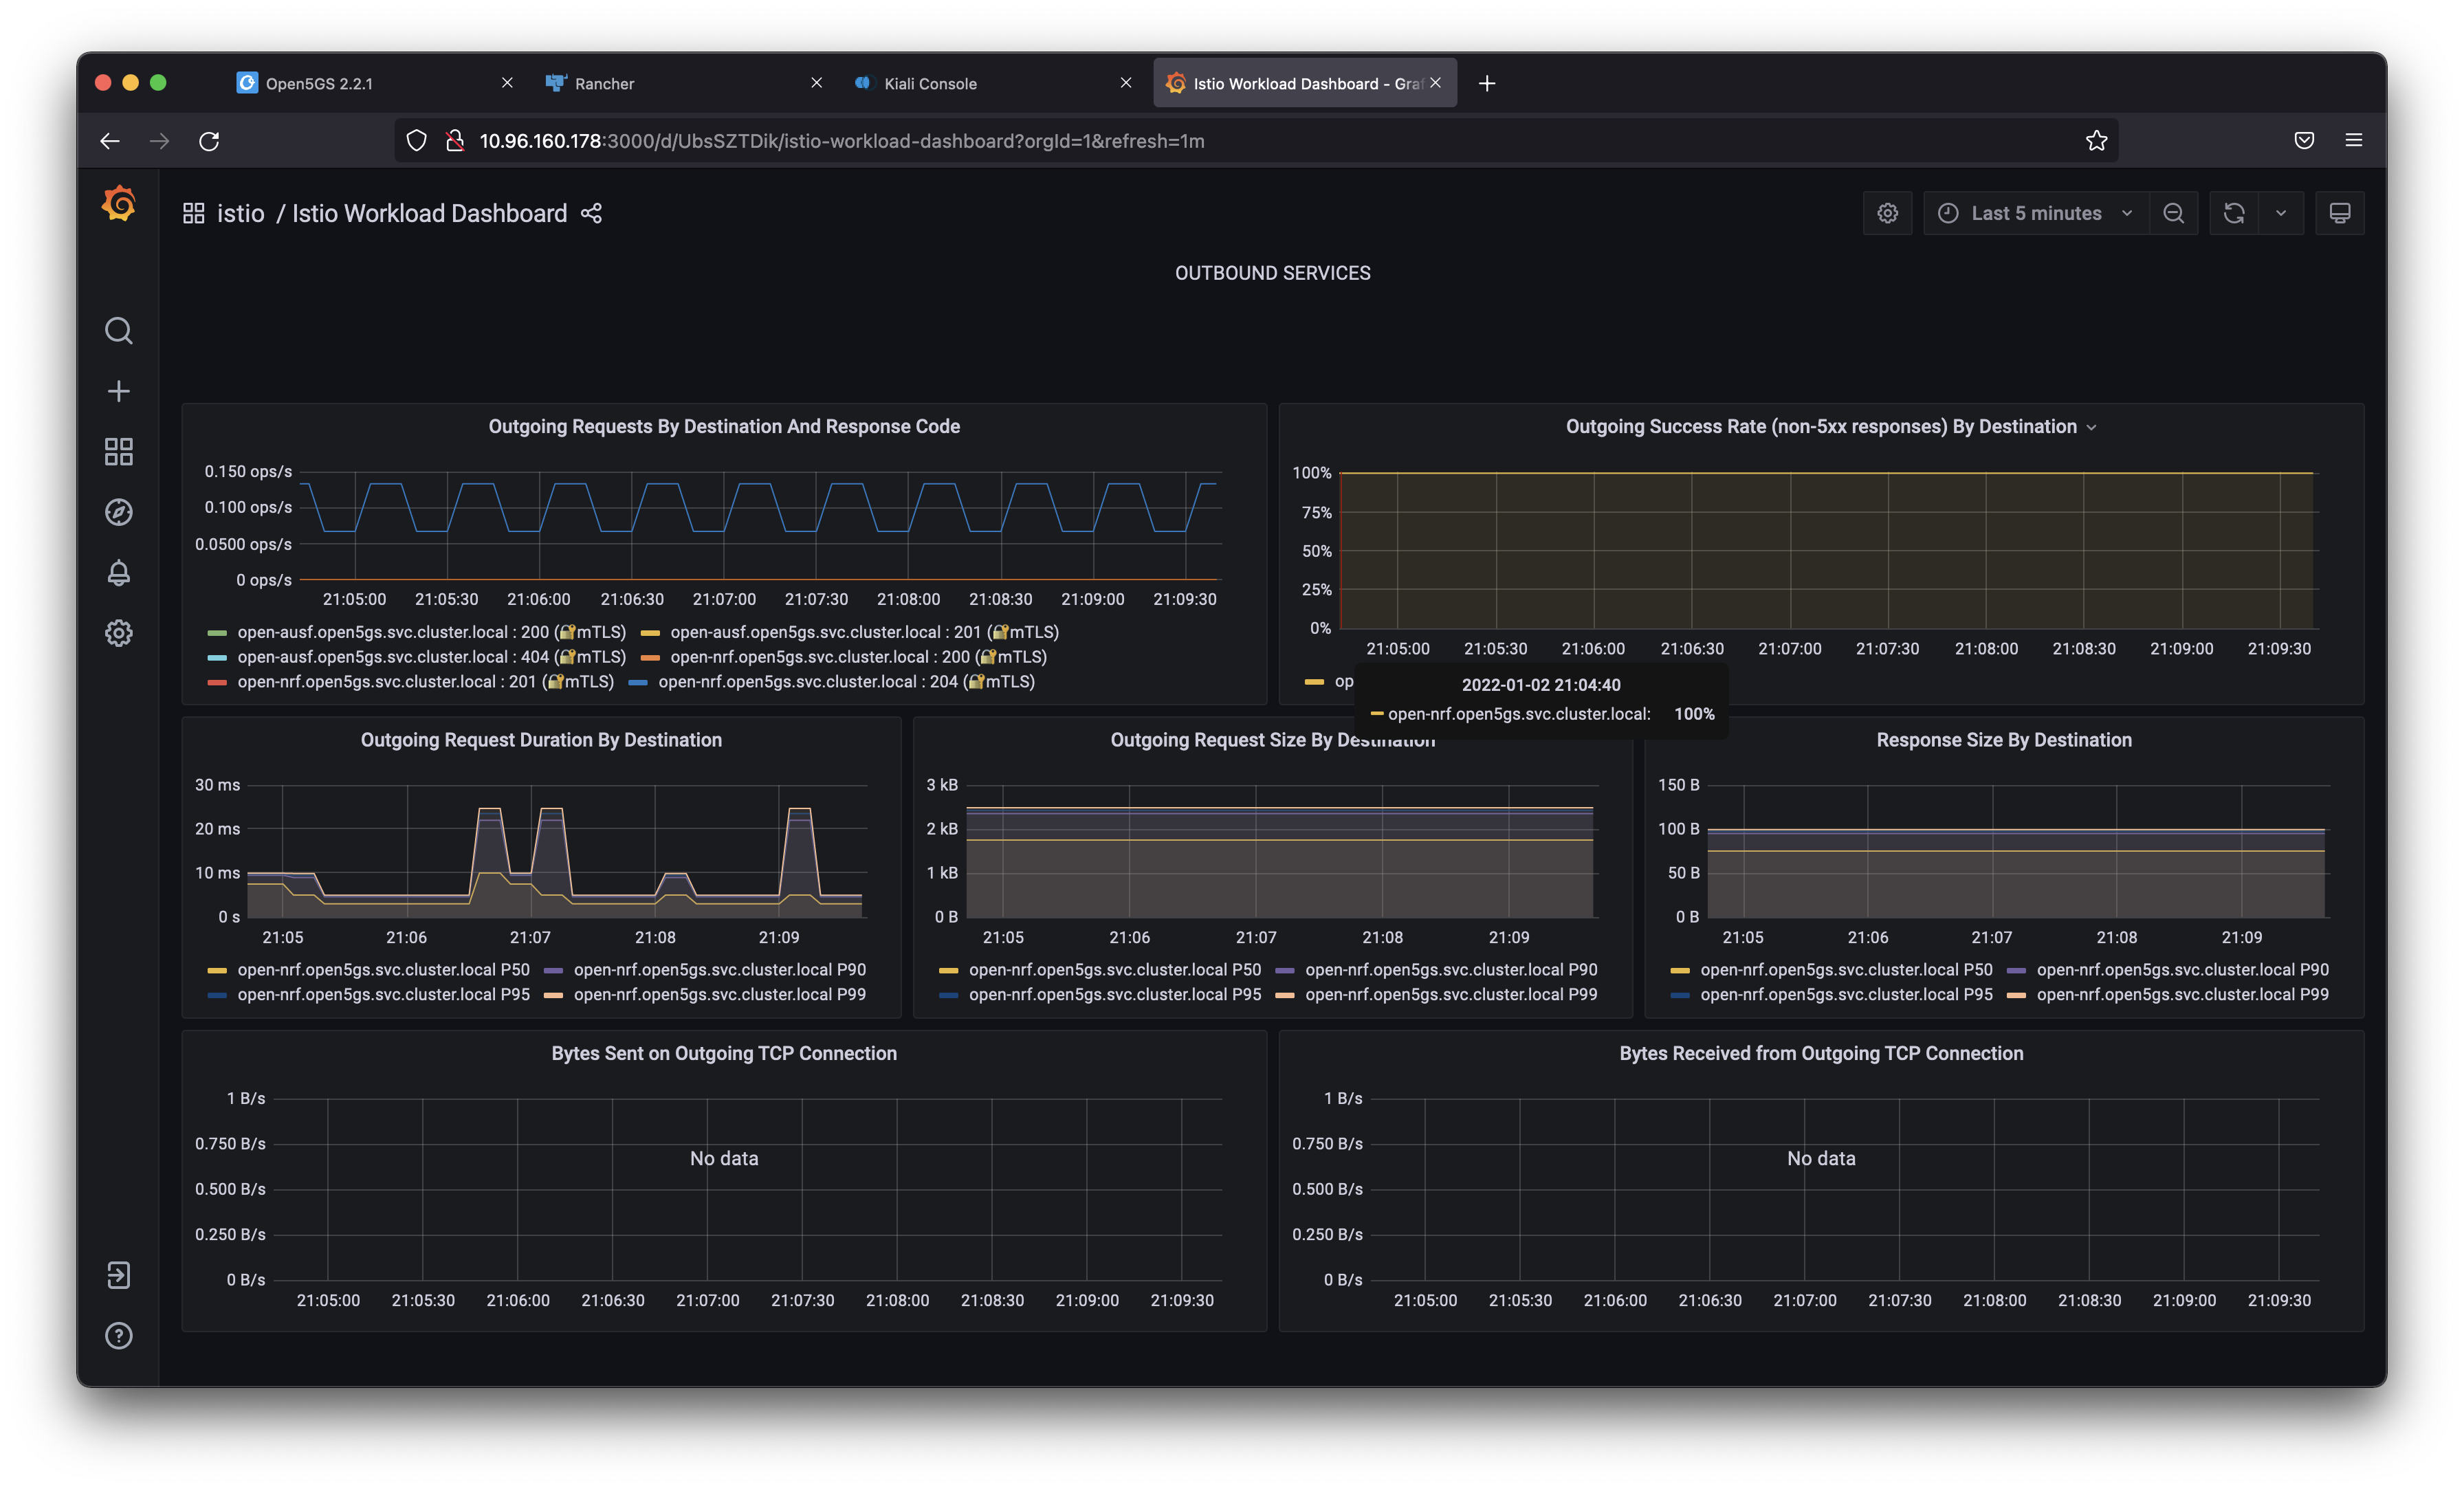The height and width of the screenshot is (1489, 2464).
Task: Click the Istio Workload Dashboard title
Action: (x=429, y=213)
